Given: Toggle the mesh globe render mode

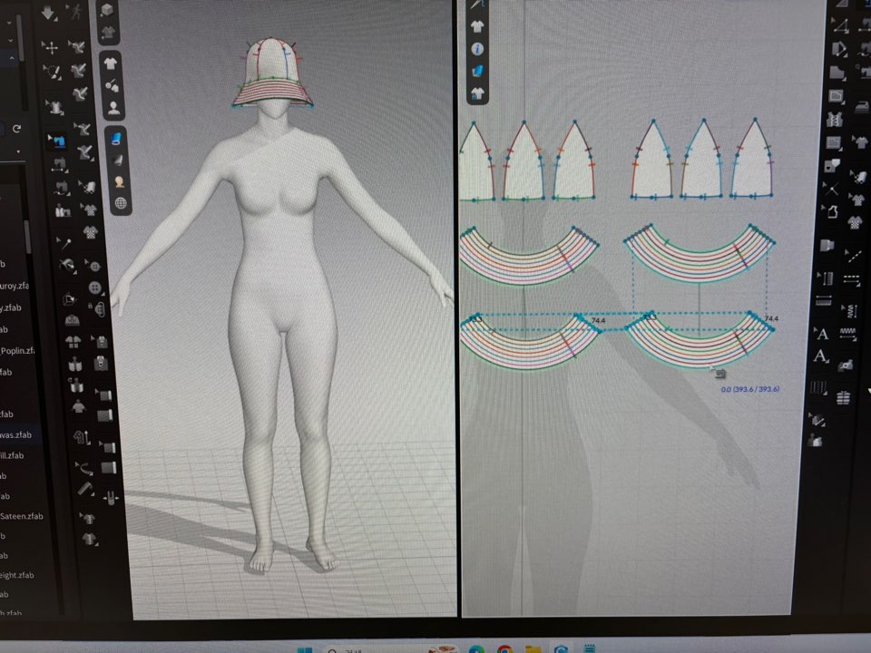Looking at the screenshot, I should pos(119,203).
